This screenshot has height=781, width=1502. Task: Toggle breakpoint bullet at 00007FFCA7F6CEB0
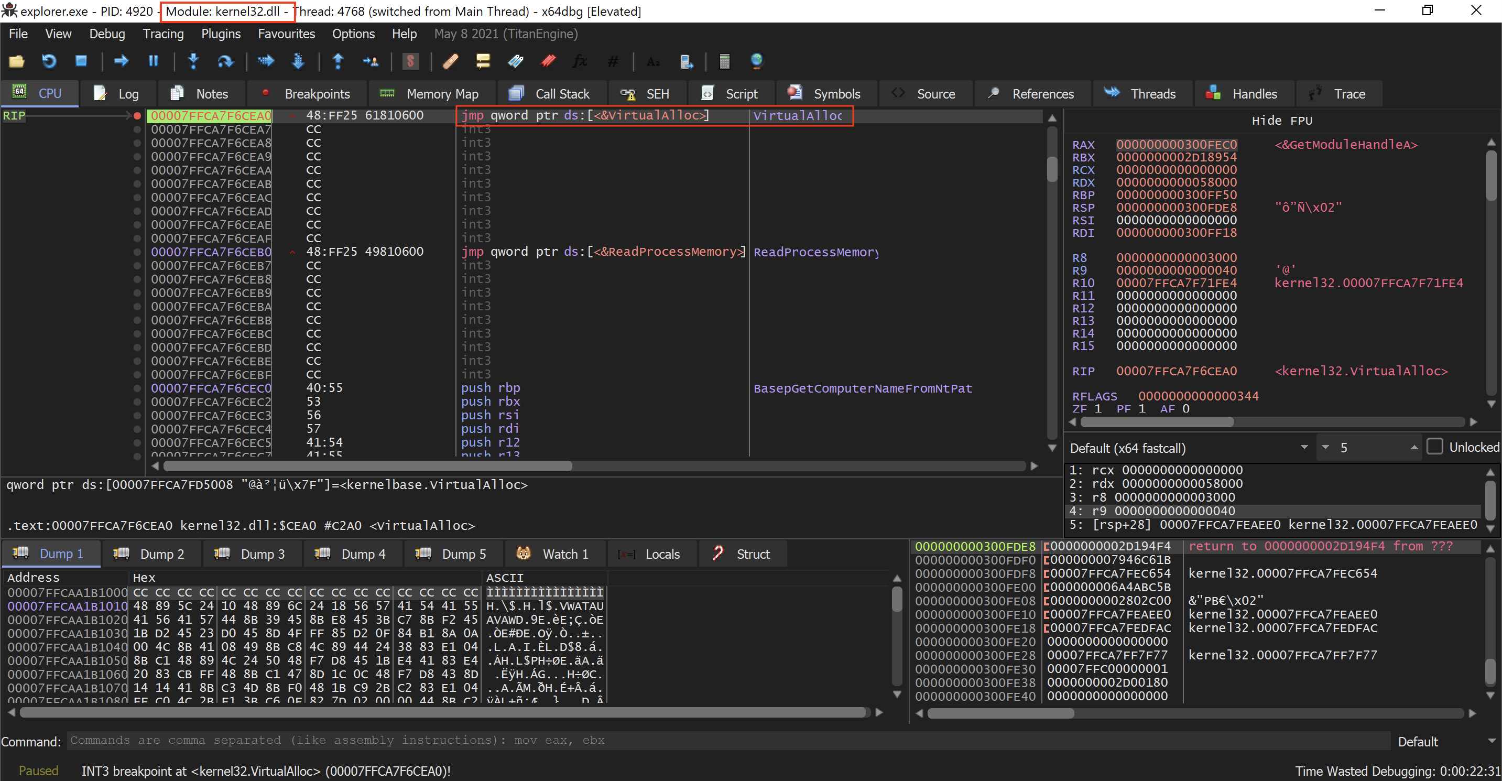pyautogui.click(x=137, y=252)
